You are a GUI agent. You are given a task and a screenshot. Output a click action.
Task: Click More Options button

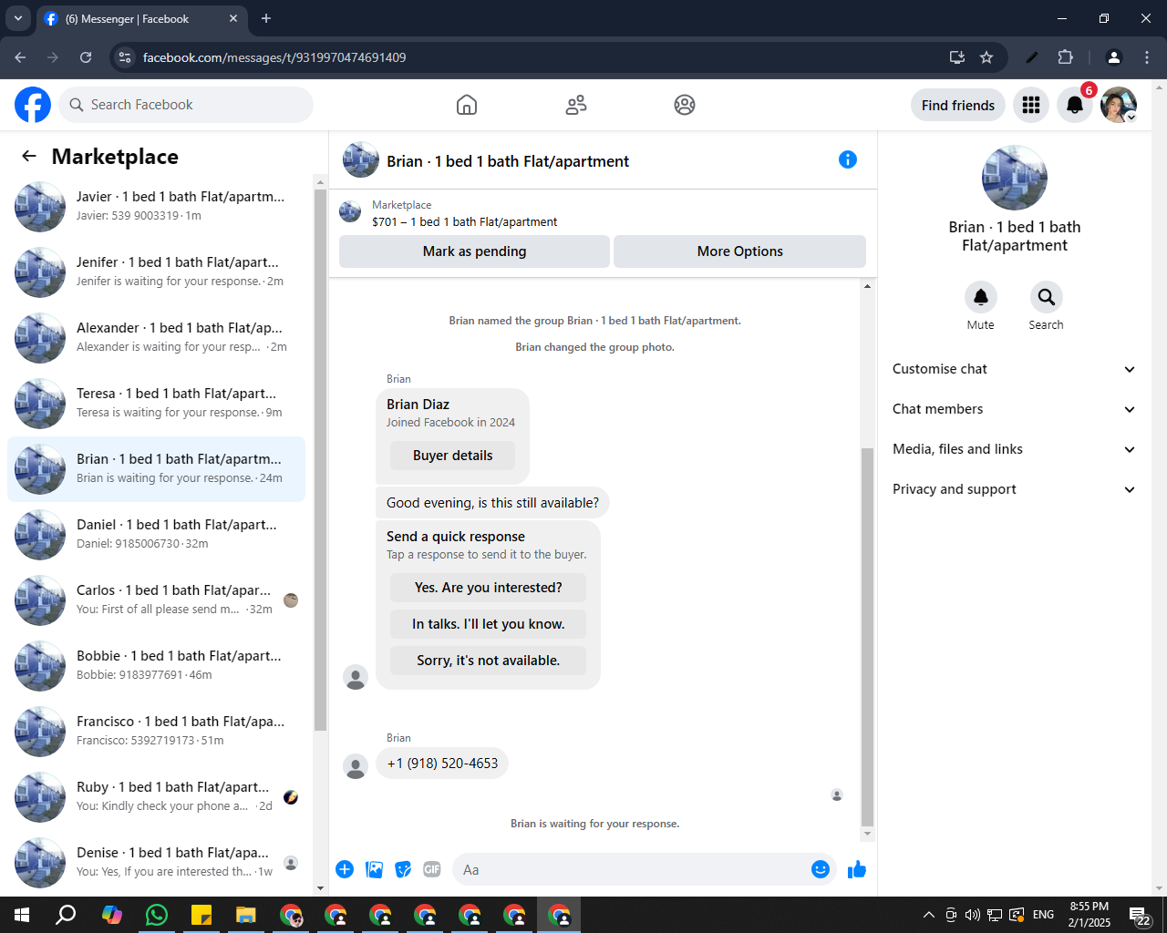[739, 251]
